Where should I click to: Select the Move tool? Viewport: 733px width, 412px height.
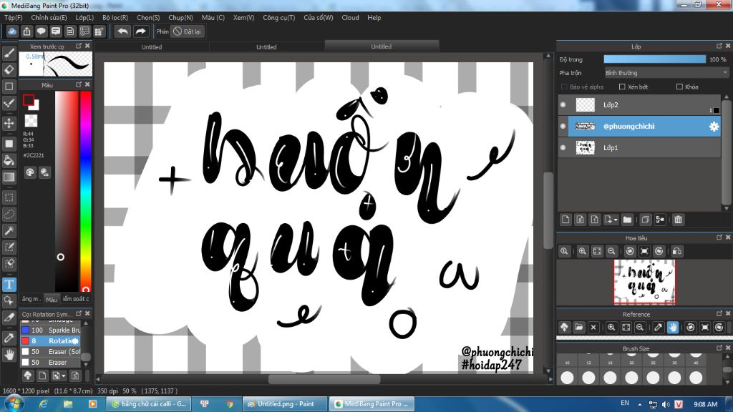tap(9, 123)
